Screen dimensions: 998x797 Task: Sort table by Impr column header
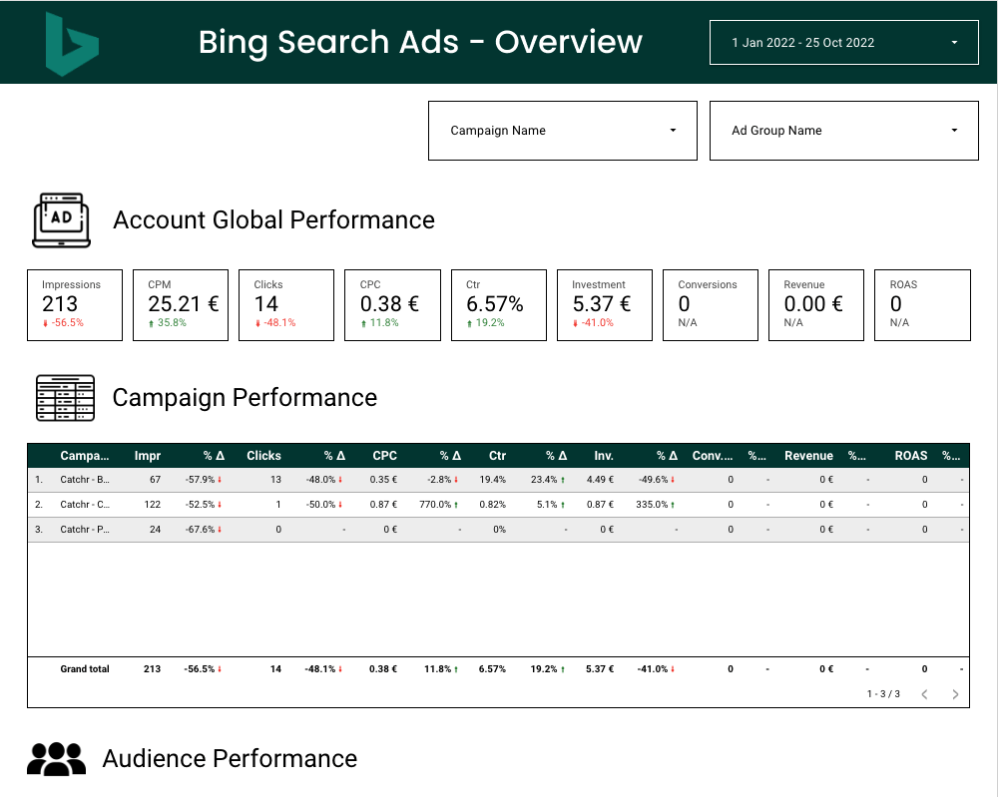click(148, 456)
